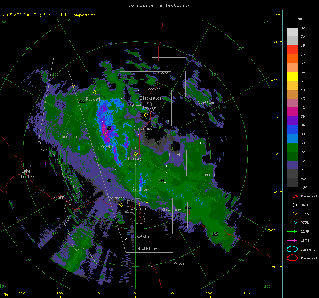Click the 42 dBZ magenta color swatch
Image resolution: width=319 pixels, height=298 pixels.
tap(292, 112)
